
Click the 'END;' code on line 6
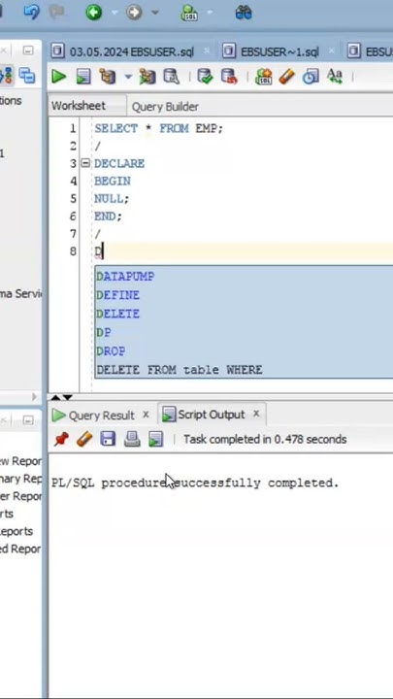point(108,216)
